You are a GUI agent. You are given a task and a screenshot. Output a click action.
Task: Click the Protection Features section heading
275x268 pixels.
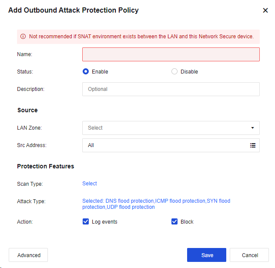coord(46,166)
